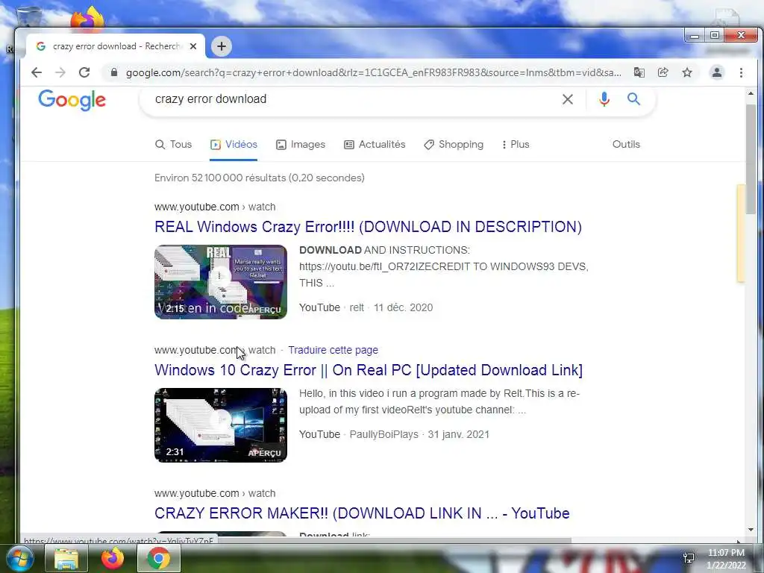This screenshot has width=764, height=573.
Task: Open Windows 10 Crazy Error result
Action: tap(369, 370)
